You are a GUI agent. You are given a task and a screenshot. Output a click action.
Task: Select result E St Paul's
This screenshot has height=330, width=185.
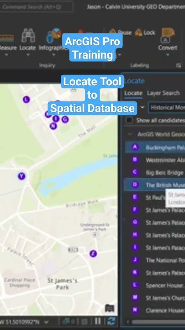point(155,198)
